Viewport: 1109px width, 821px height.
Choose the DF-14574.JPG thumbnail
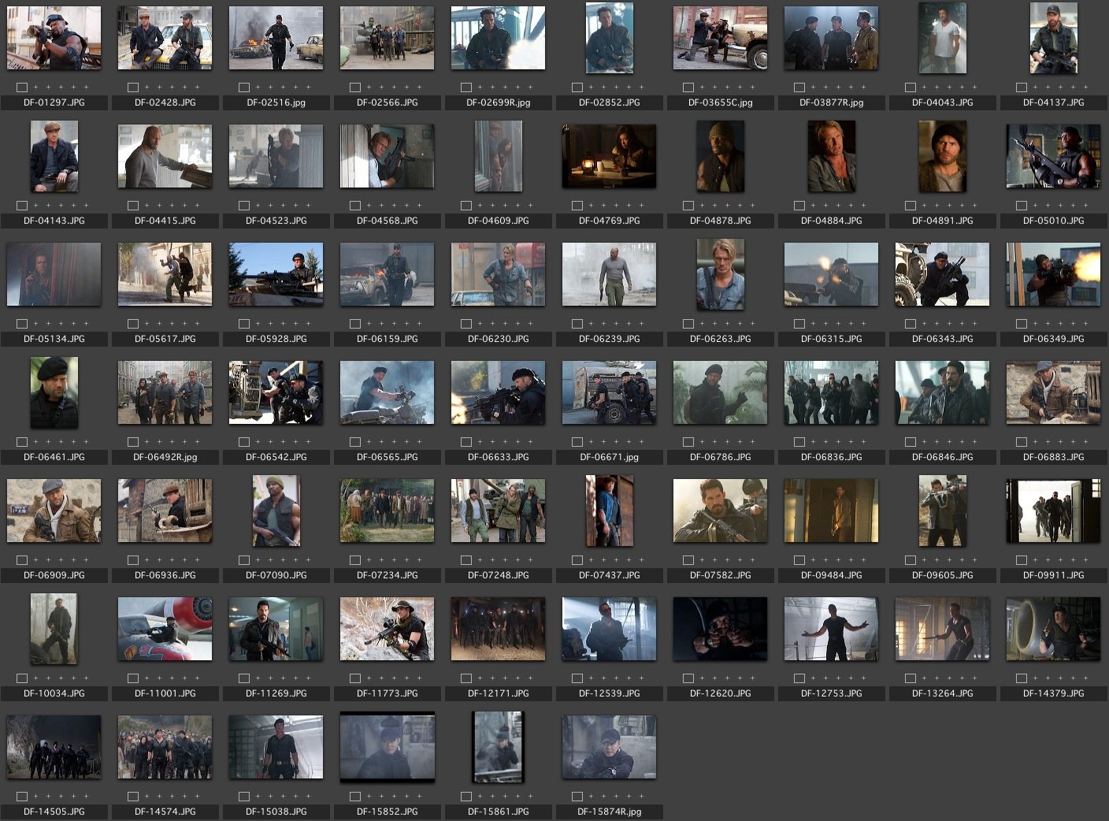pos(165,747)
